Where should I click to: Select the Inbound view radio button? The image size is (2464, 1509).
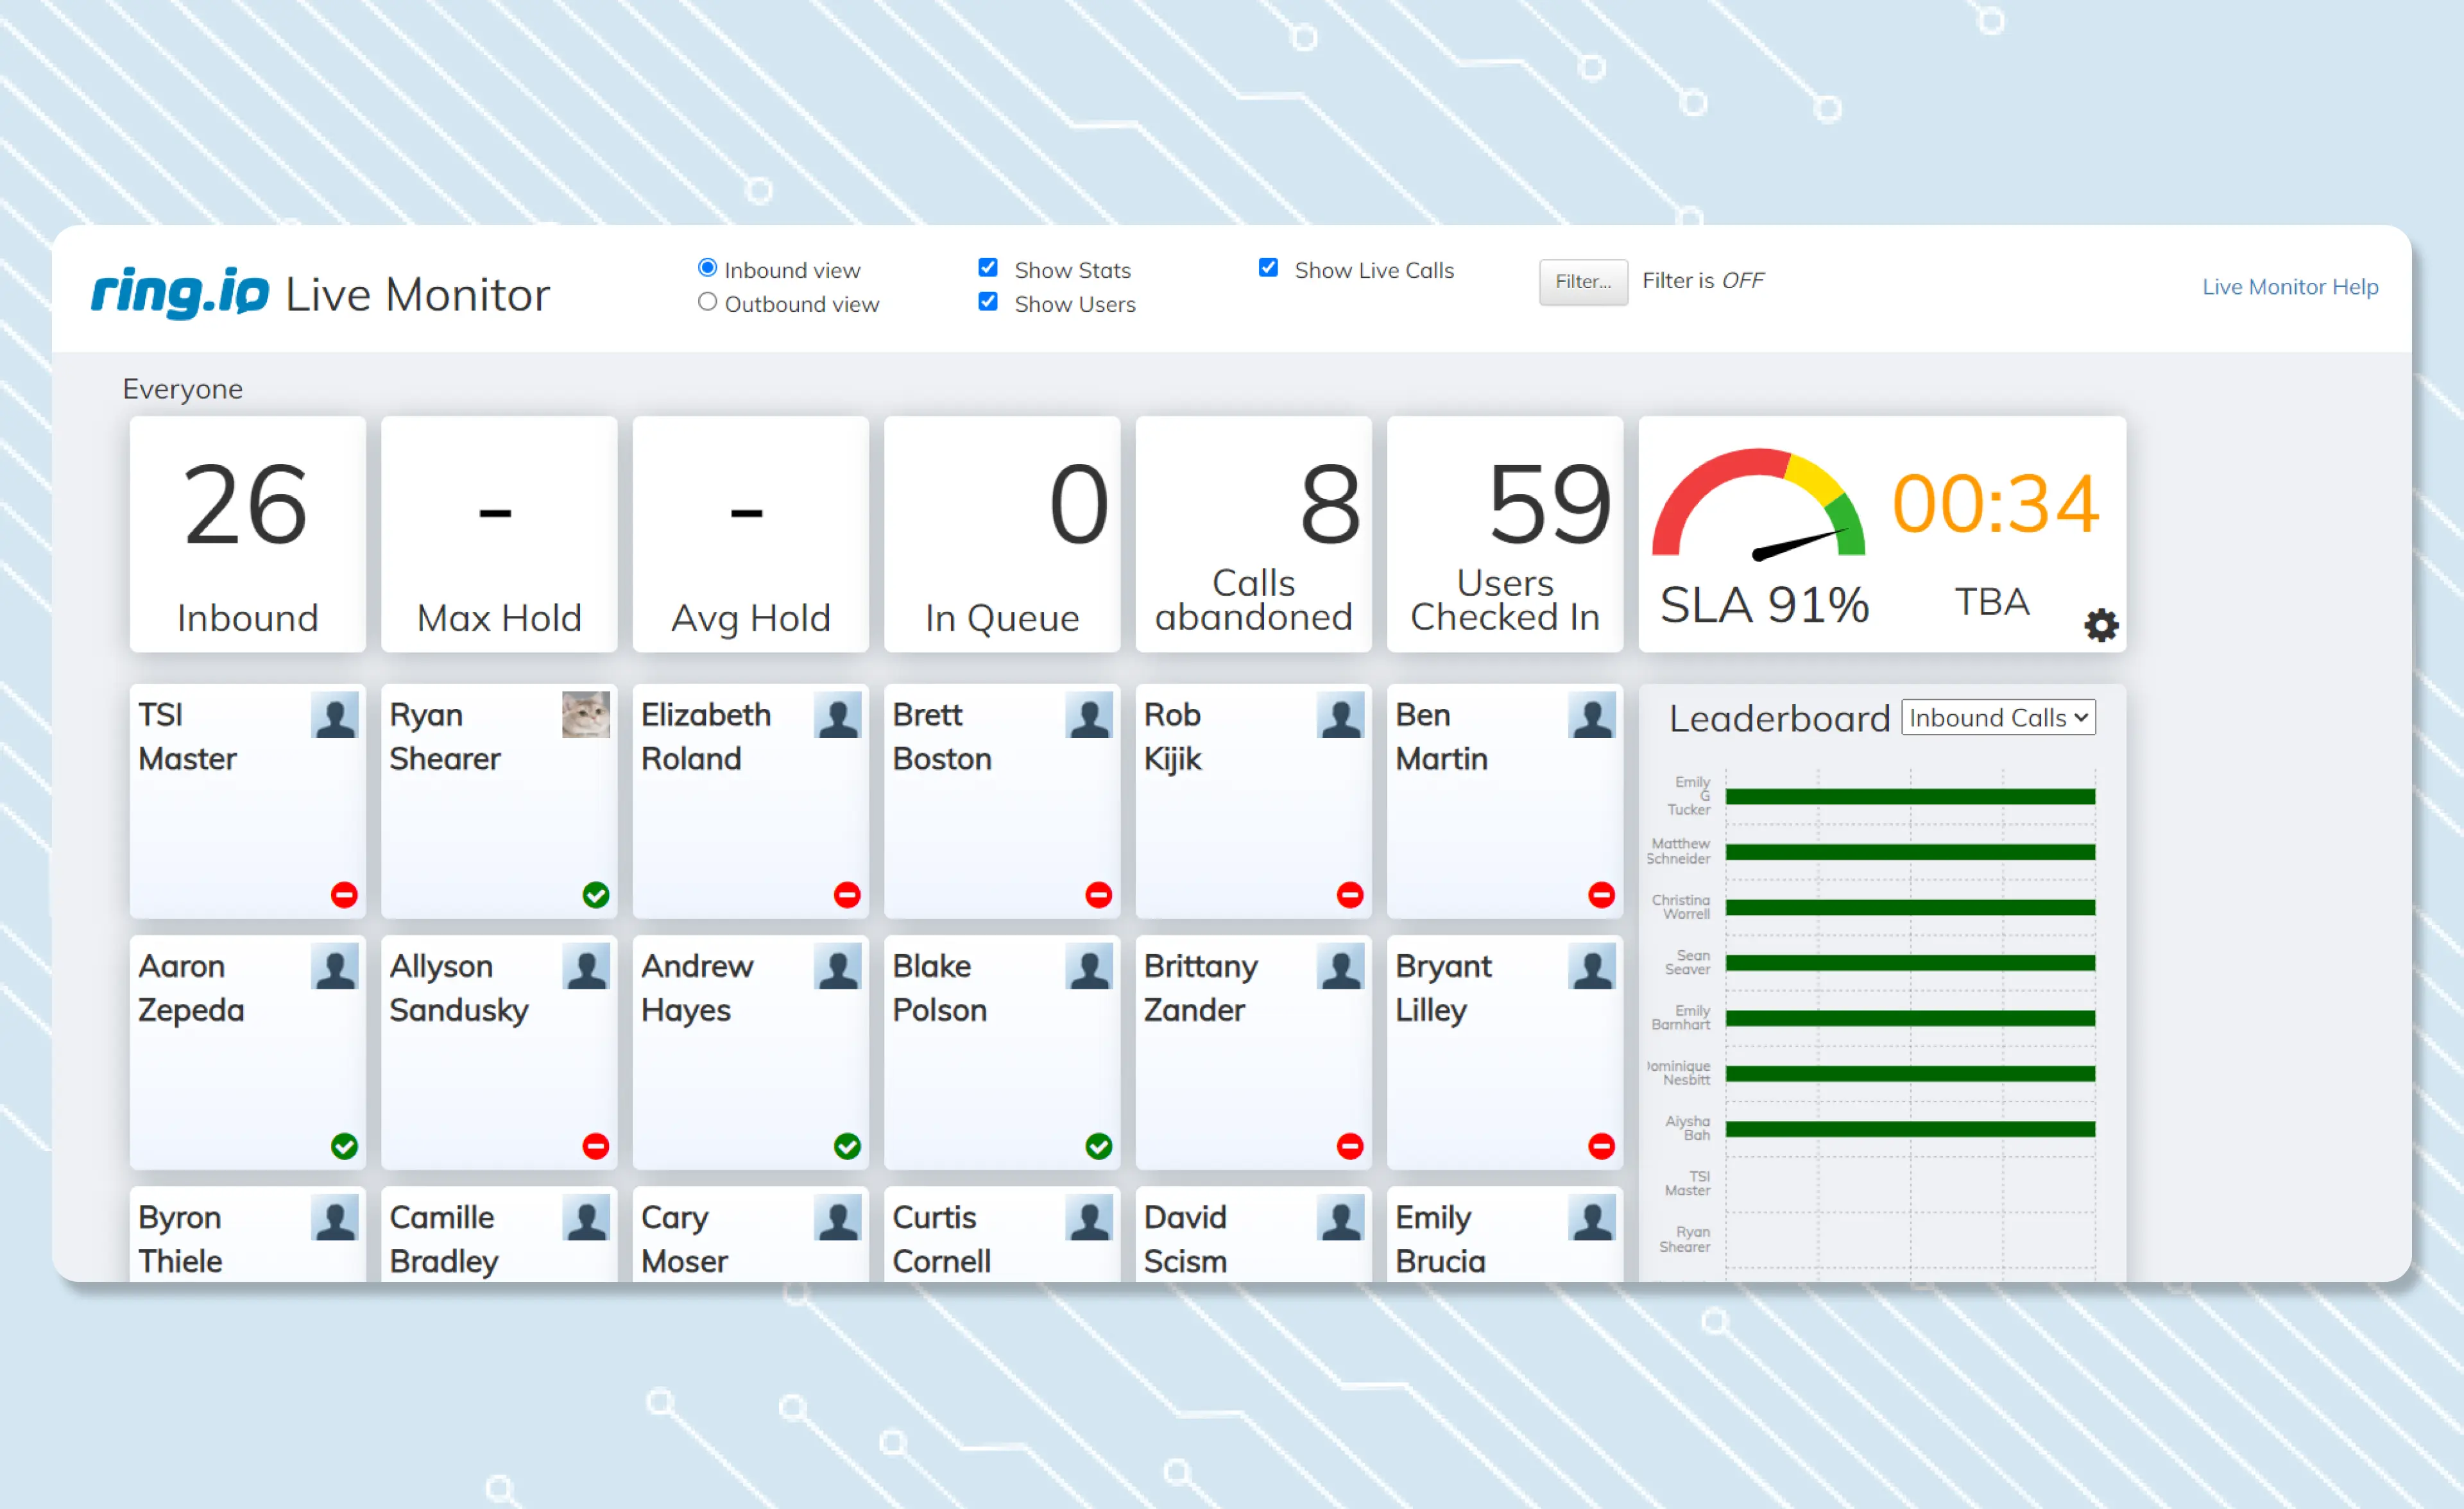click(707, 268)
